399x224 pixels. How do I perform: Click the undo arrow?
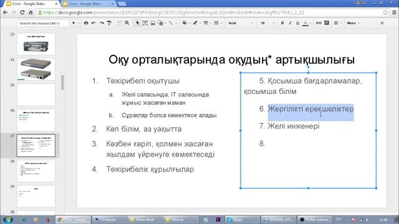click(x=94, y=23)
